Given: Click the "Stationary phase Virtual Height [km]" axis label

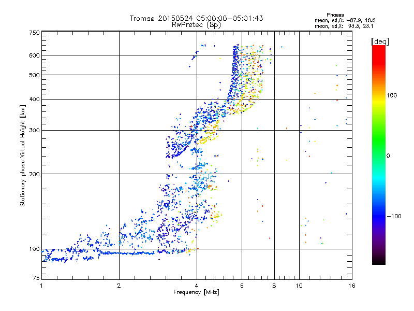Looking at the screenshot, I should click(23, 155).
